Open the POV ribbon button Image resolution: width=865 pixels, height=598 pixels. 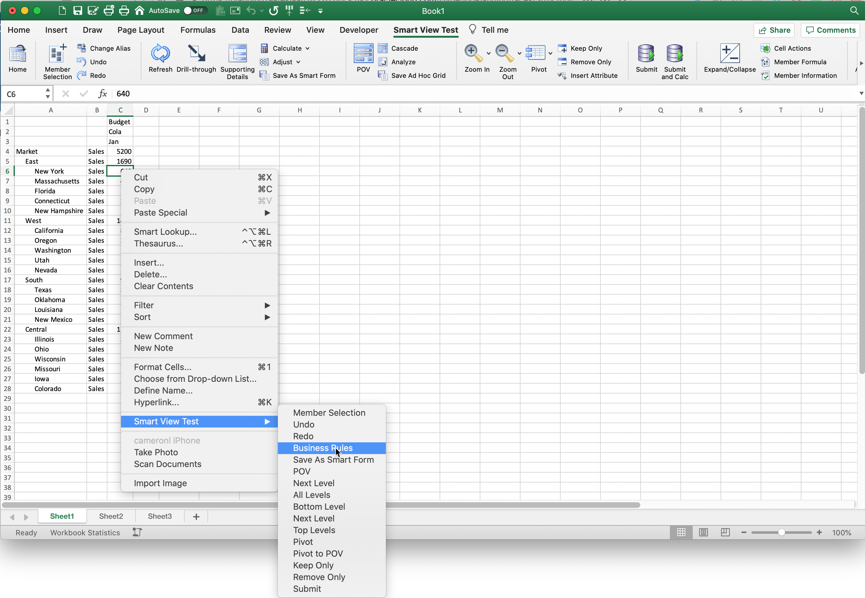[363, 58]
